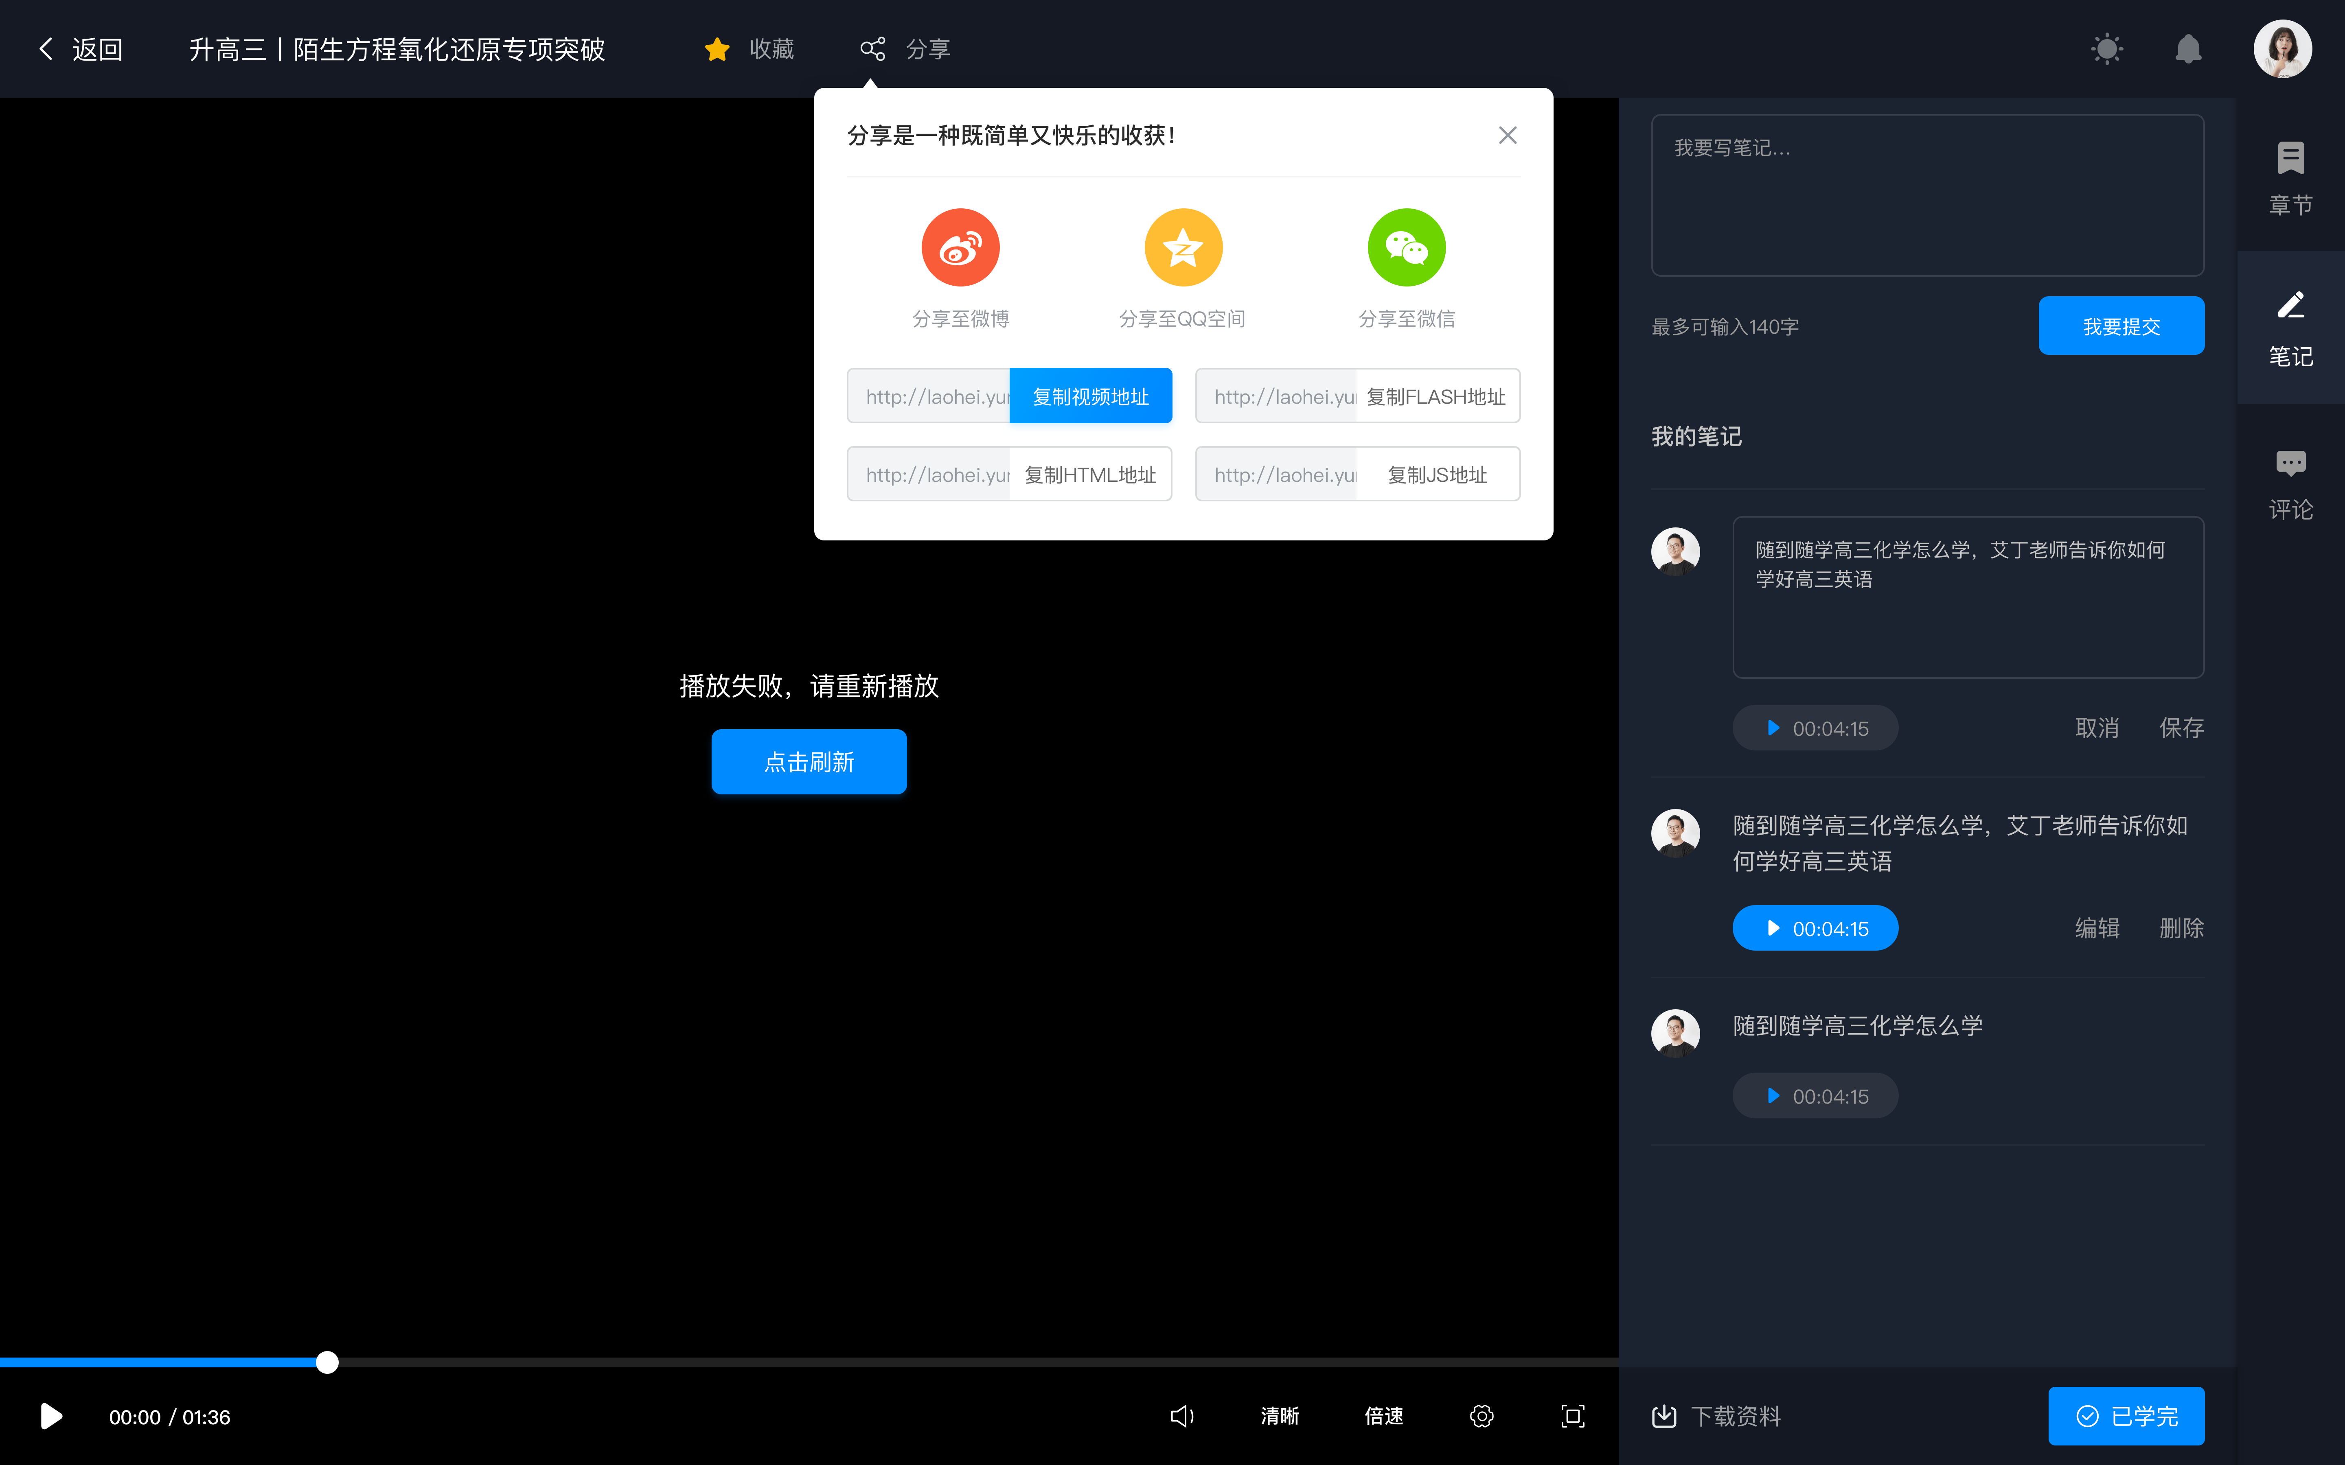Screen dimensions: 2345x1465
Task: Click the 评论 (Comments) panel icon
Action: (2291, 481)
